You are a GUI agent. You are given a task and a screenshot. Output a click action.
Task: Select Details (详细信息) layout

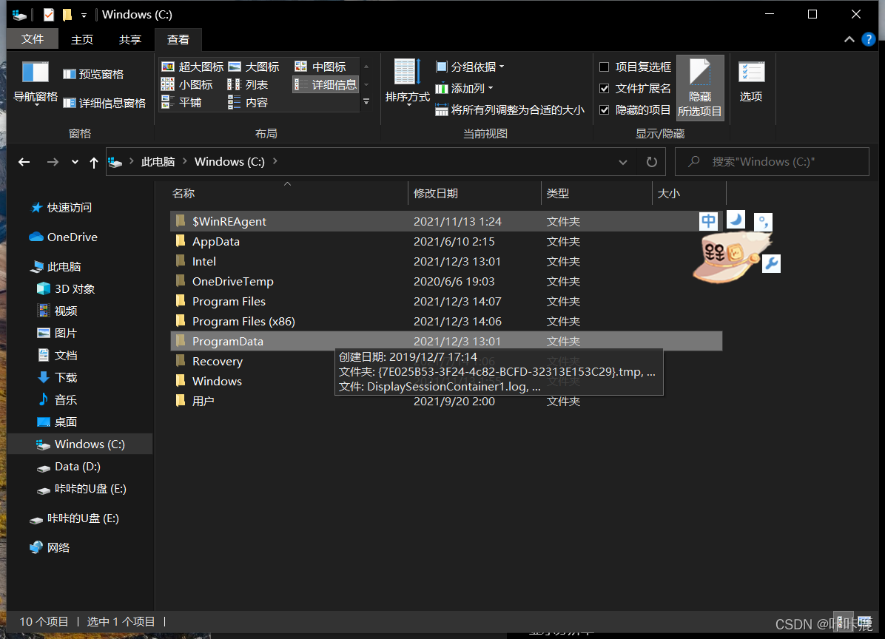tap(326, 84)
